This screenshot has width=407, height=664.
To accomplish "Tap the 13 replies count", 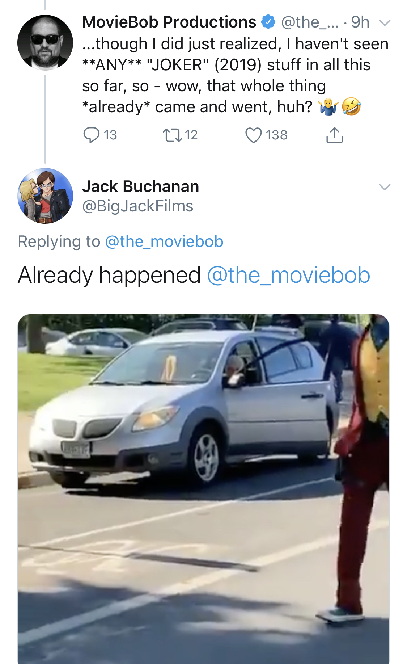I will [x=110, y=135].
